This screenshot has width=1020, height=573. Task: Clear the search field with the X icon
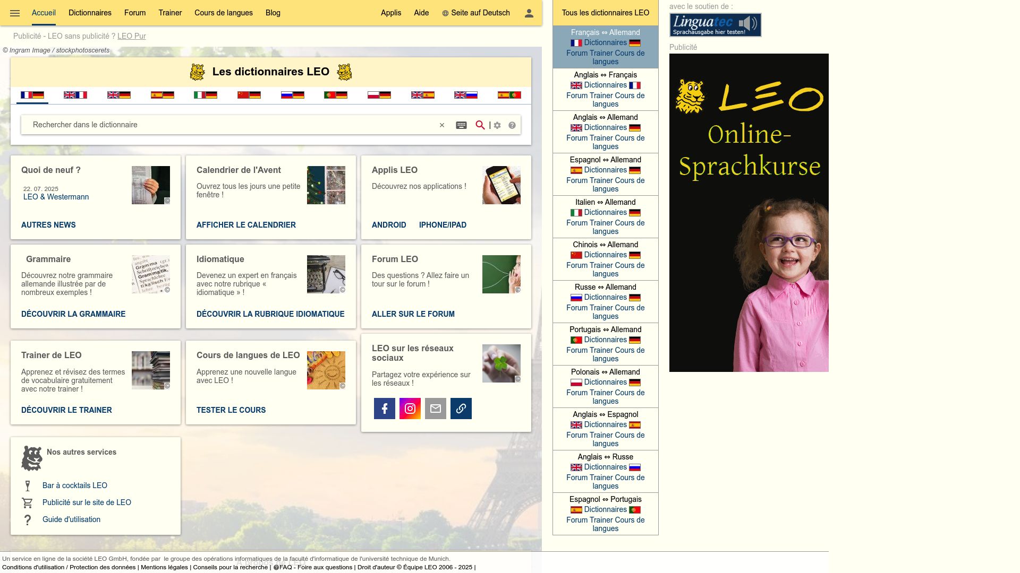pos(442,125)
